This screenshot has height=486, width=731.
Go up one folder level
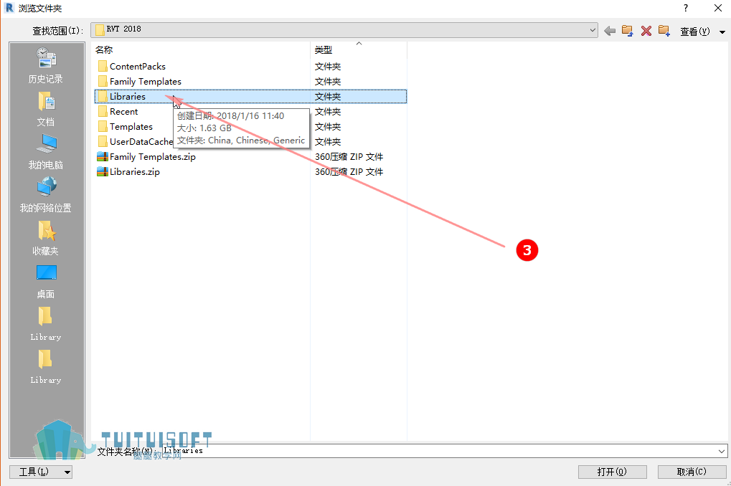pyautogui.click(x=628, y=32)
